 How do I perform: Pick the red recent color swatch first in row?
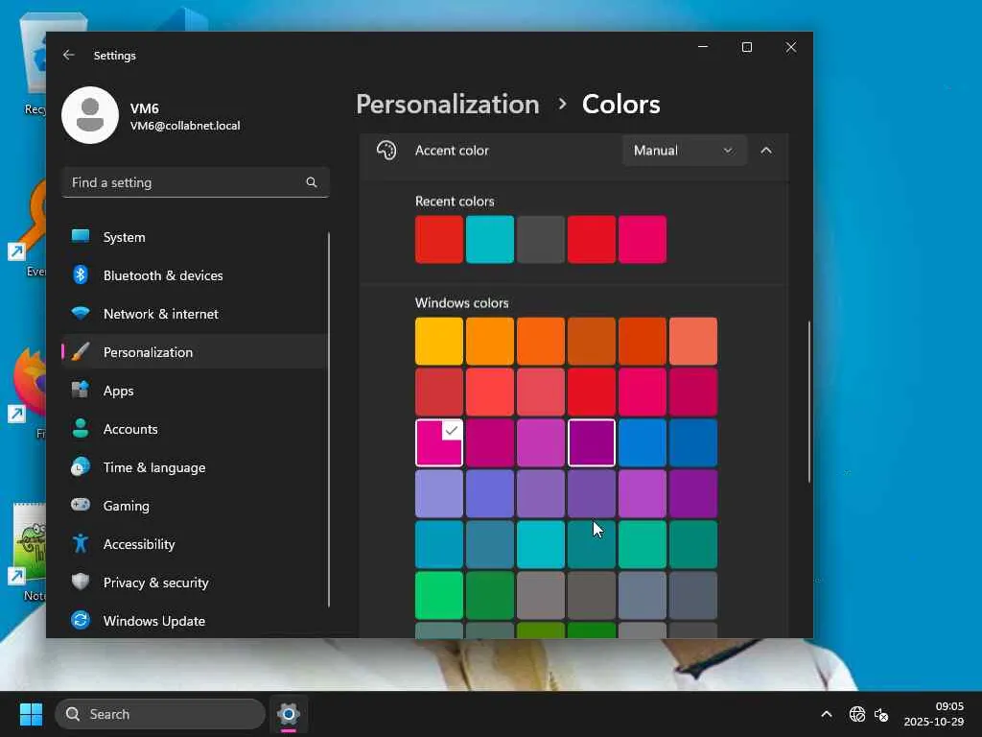(x=439, y=239)
